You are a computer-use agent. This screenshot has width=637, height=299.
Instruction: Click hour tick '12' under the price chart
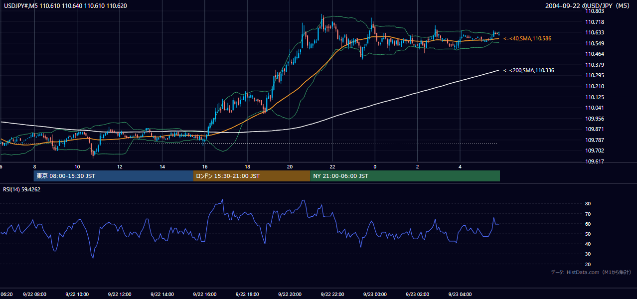pos(120,166)
